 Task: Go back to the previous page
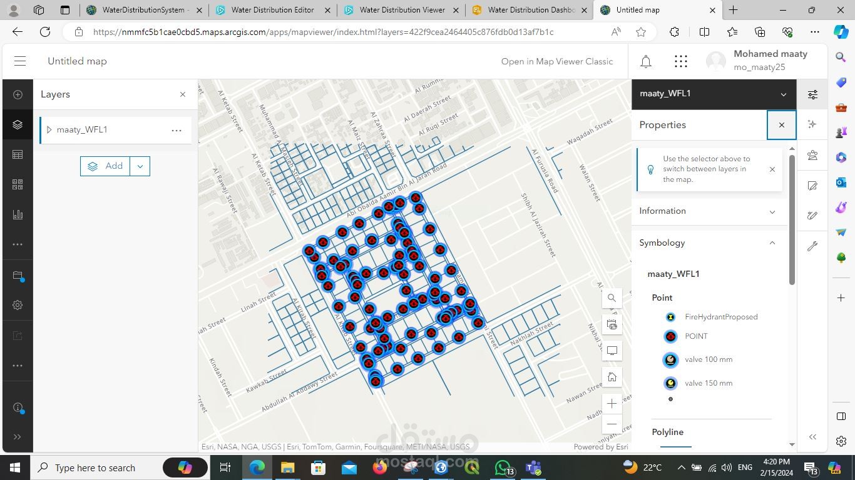(18, 32)
